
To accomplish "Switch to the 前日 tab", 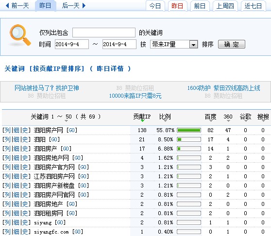I will coord(200,6).
